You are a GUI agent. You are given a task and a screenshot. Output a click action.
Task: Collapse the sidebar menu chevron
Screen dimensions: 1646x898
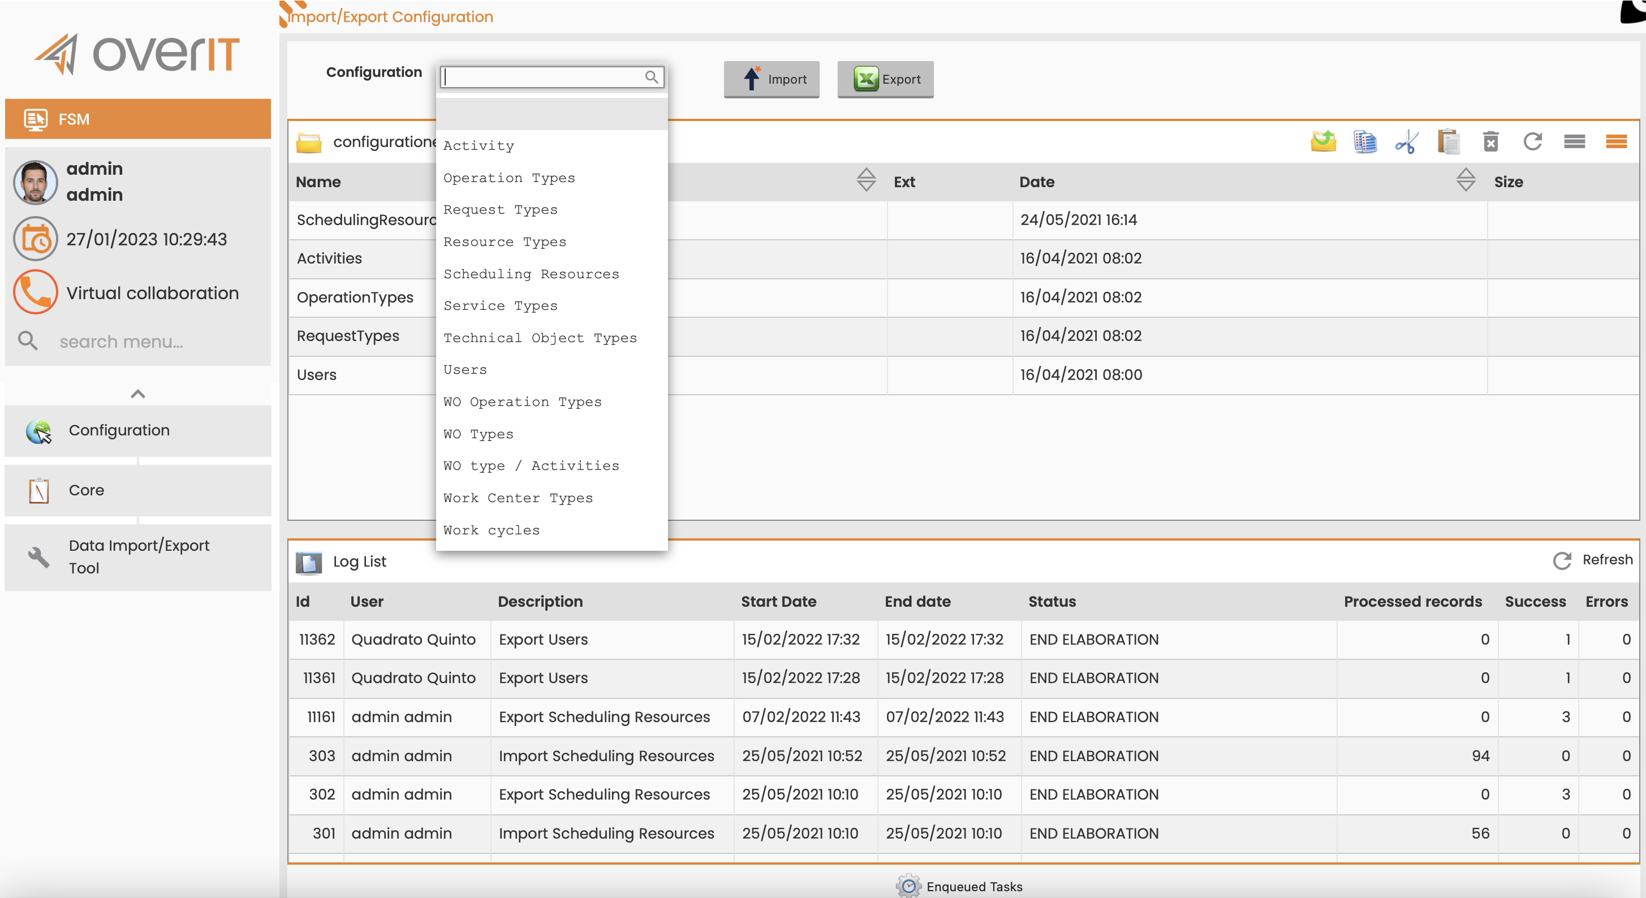[138, 394]
